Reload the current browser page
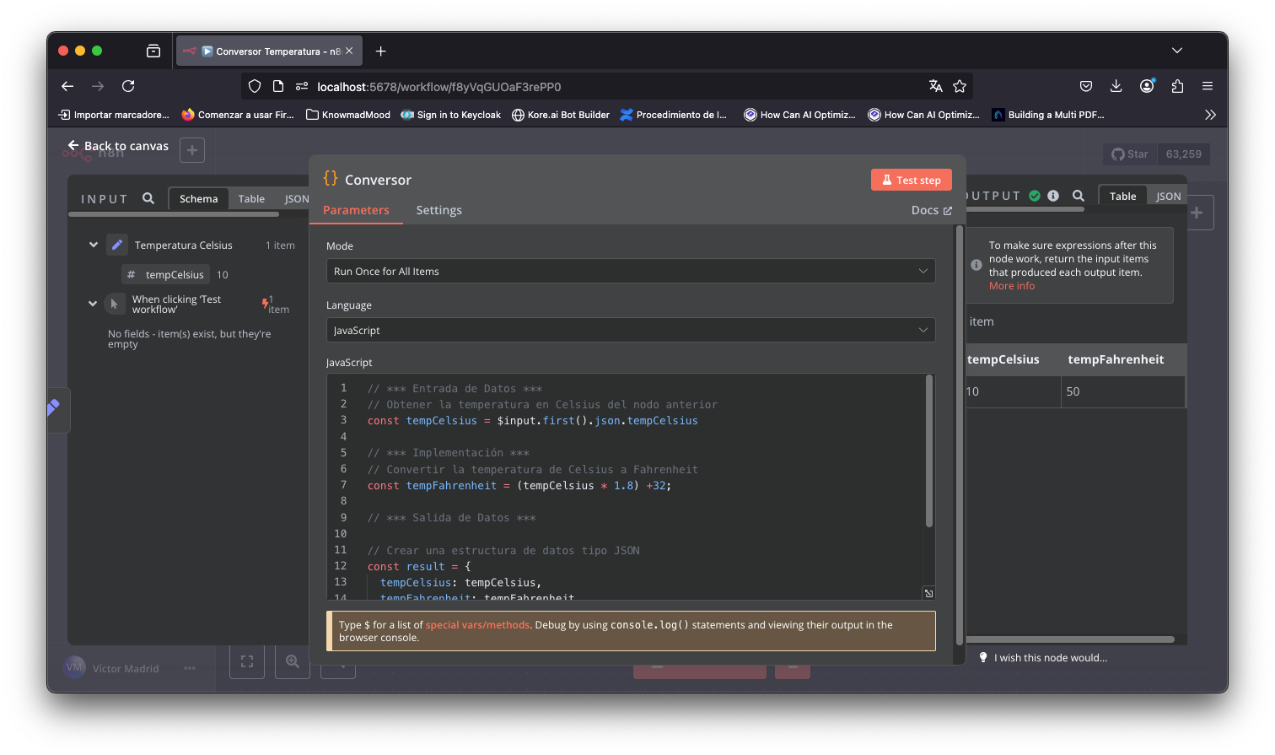 point(128,86)
